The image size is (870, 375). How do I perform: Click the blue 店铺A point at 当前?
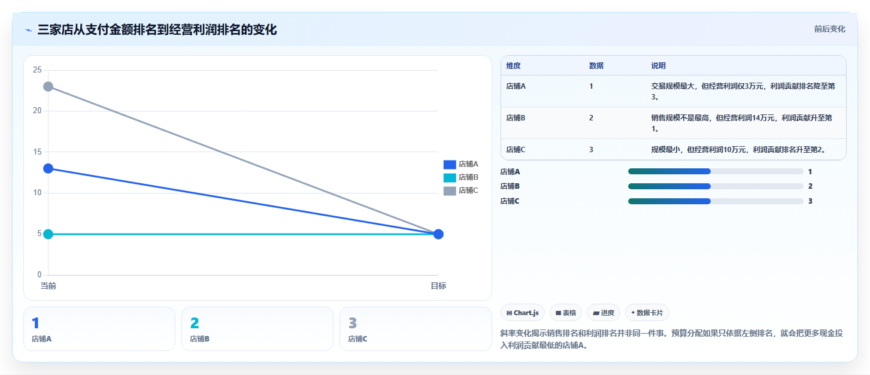click(x=48, y=168)
